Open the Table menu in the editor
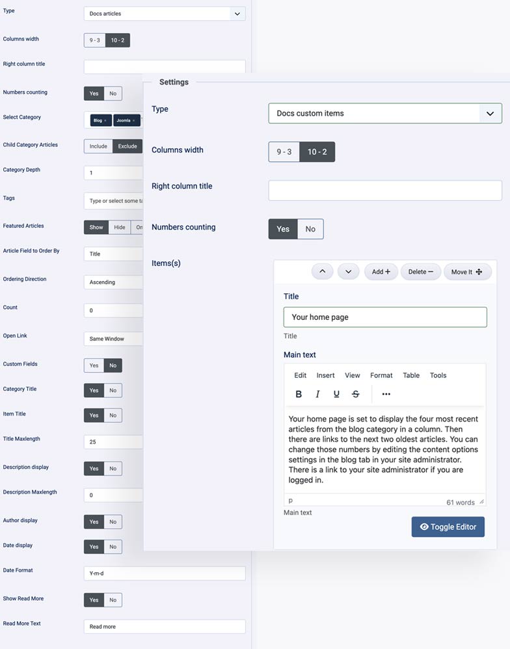The width and height of the screenshot is (510, 649). 410,375
